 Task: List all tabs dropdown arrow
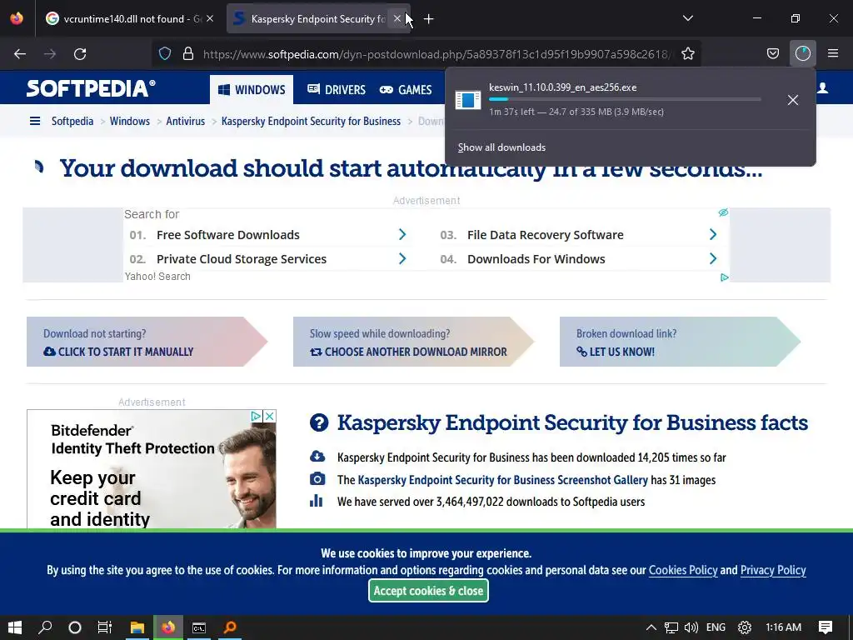pyautogui.click(x=687, y=18)
